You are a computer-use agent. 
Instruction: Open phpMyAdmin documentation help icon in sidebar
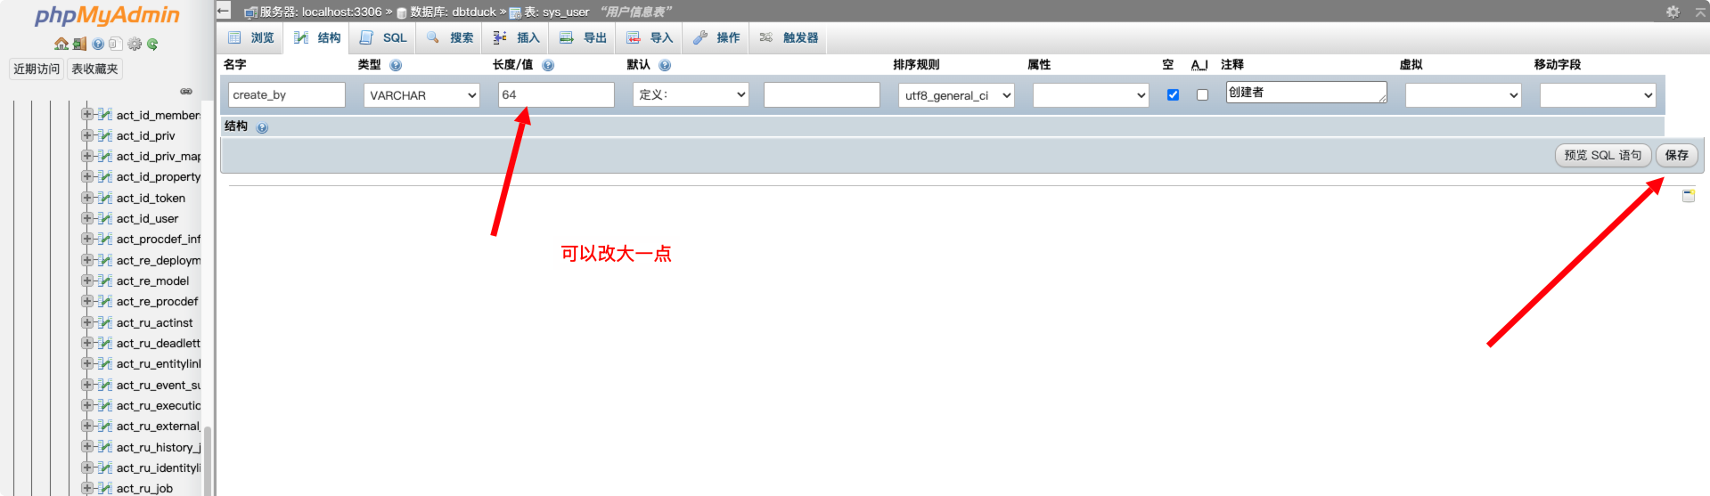(98, 44)
